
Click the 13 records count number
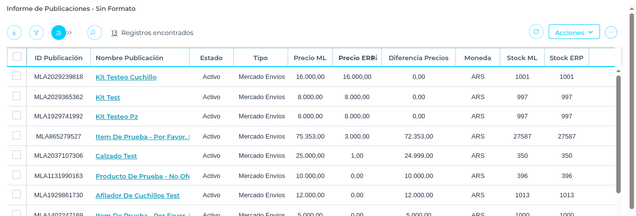pyautogui.click(x=114, y=33)
